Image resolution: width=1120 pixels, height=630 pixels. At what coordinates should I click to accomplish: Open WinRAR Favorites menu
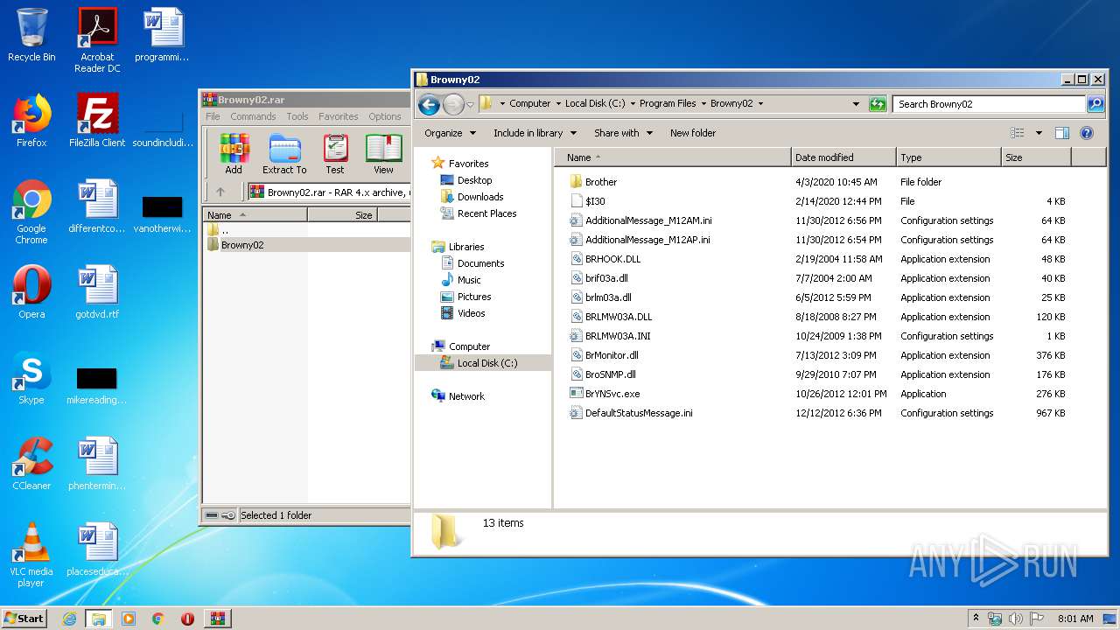coord(338,116)
